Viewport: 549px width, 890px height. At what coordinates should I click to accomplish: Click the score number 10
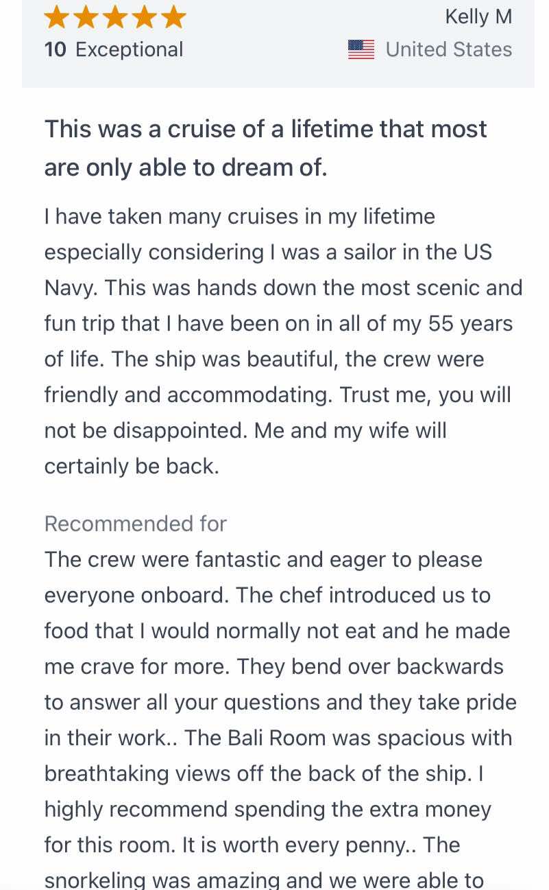(56, 49)
